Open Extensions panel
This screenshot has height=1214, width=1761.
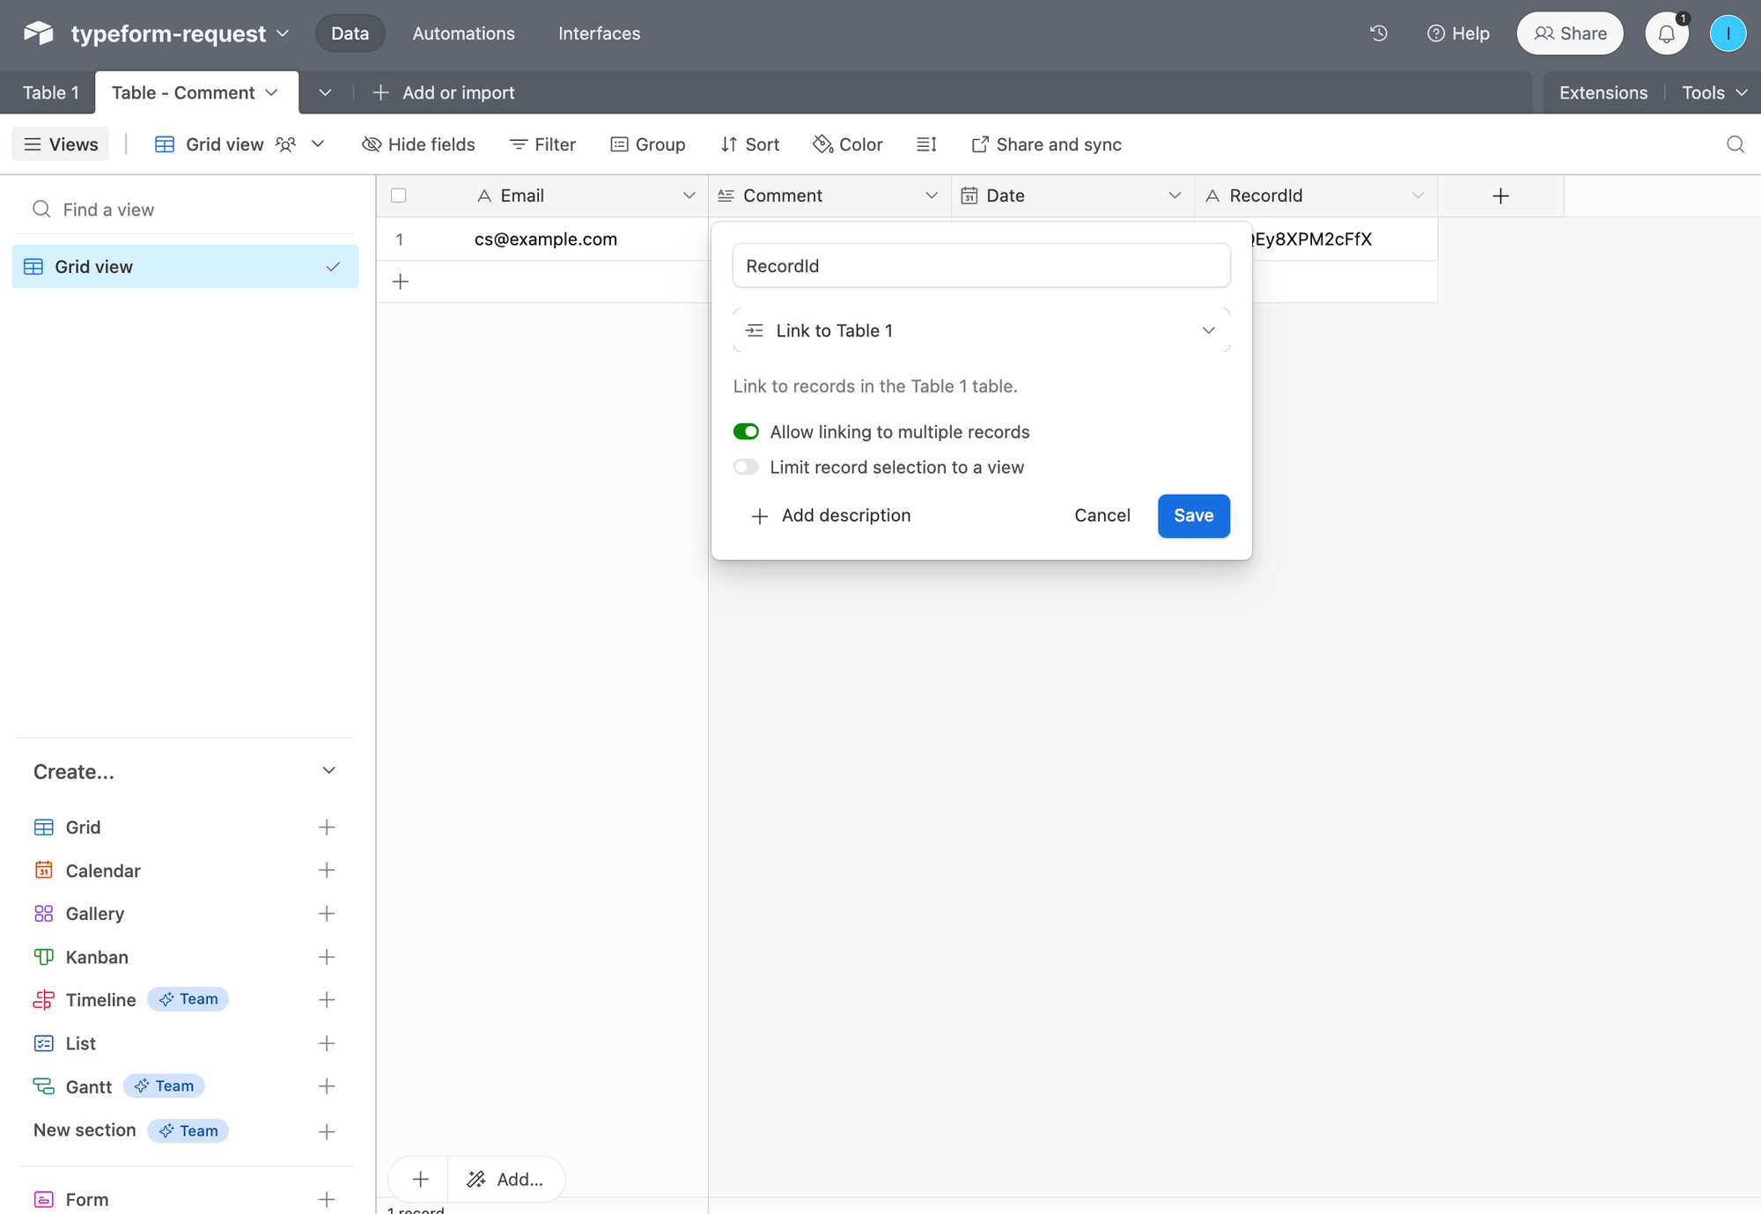tap(1603, 92)
